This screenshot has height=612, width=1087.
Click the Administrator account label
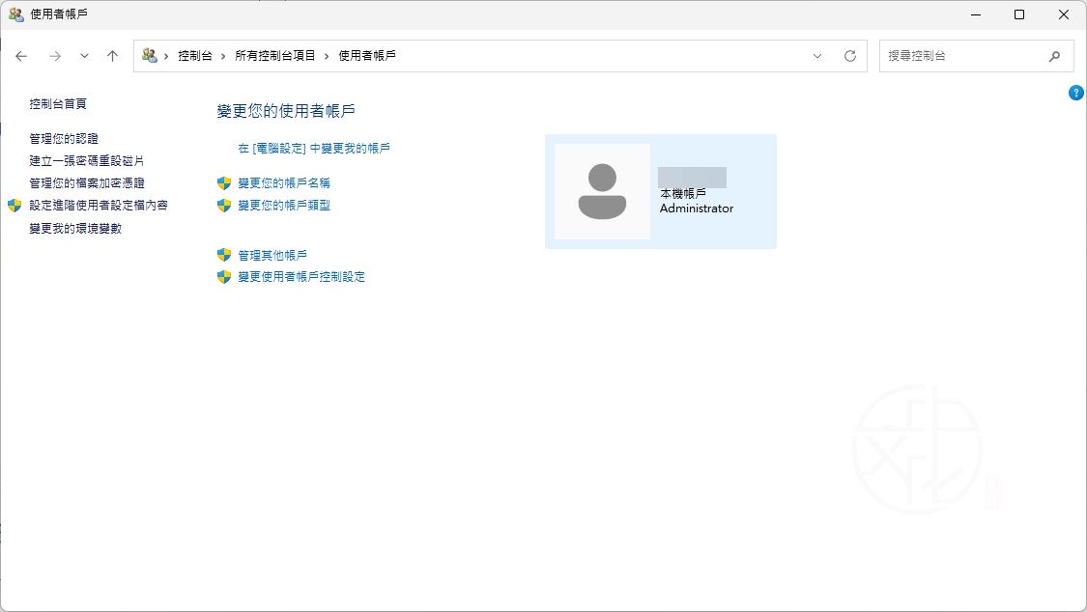697,209
